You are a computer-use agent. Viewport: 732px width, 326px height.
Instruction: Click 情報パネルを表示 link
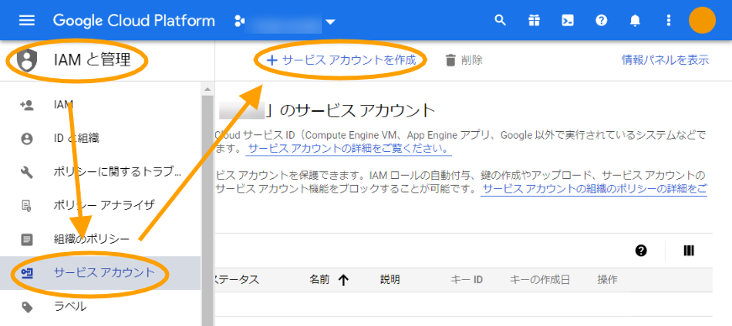pyautogui.click(x=666, y=60)
